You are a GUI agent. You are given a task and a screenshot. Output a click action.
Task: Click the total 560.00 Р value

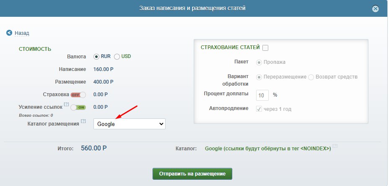tap(94, 148)
